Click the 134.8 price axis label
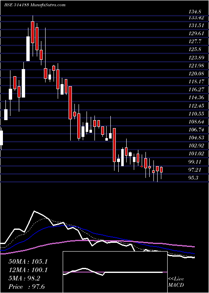 (195, 12)
